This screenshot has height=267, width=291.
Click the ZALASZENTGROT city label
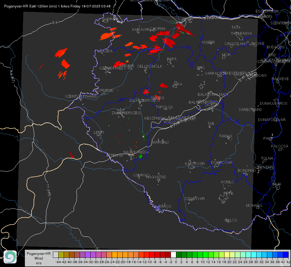pyautogui.click(x=144, y=101)
